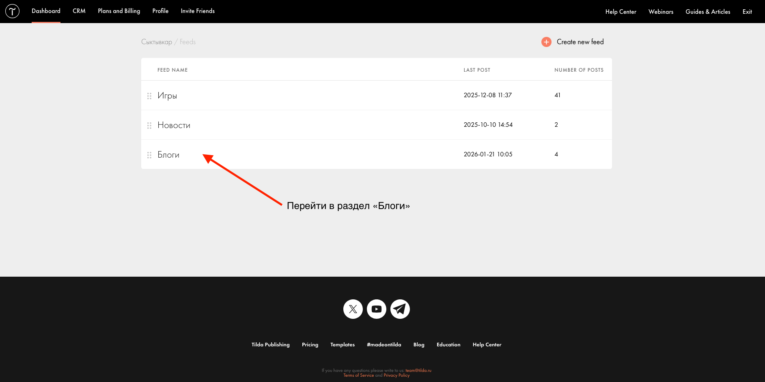
Task: Open the YouTube social icon
Action: [376, 309]
